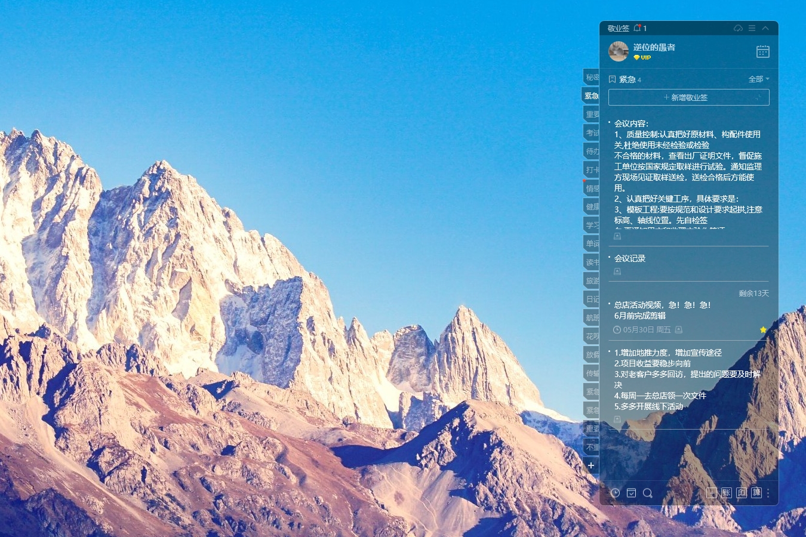Open the 增加地推力度 note

pos(688,379)
